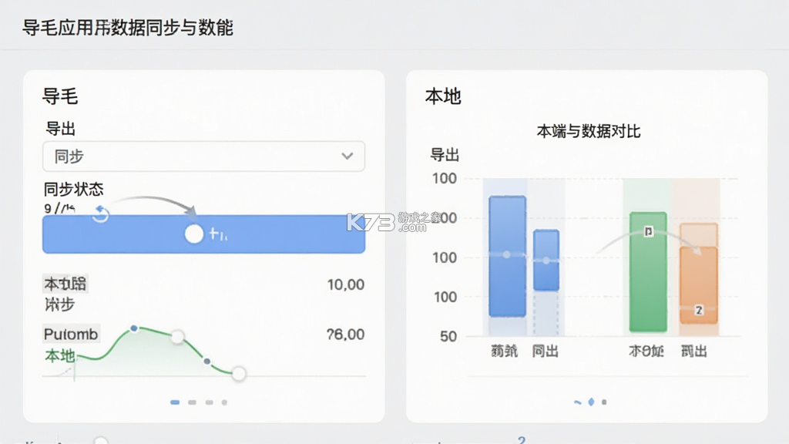Screen dimensions: 789x444
Task: Click the white handle at the line chart's end
Action: point(239,374)
